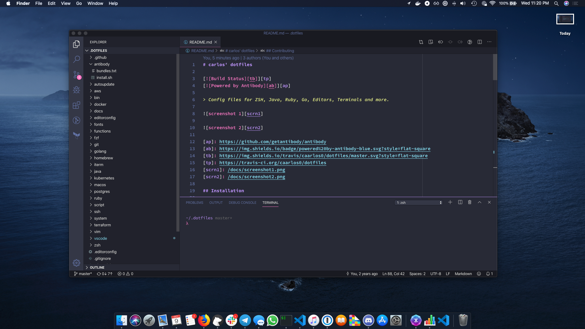Open the /docs/screenshot1.png link
This screenshot has height=329, width=585.
[257, 170]
